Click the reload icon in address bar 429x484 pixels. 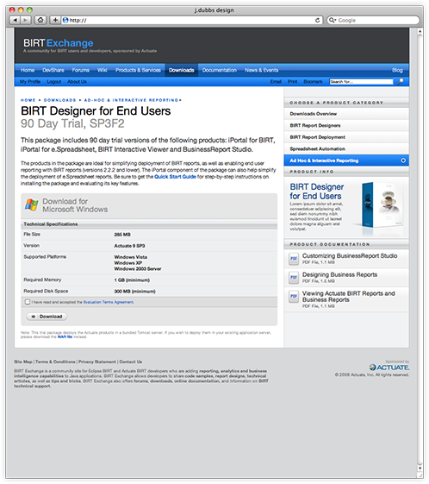[317, 20]
